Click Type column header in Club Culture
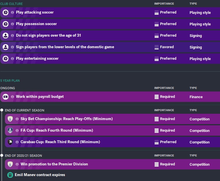 [x=193, y=4]
